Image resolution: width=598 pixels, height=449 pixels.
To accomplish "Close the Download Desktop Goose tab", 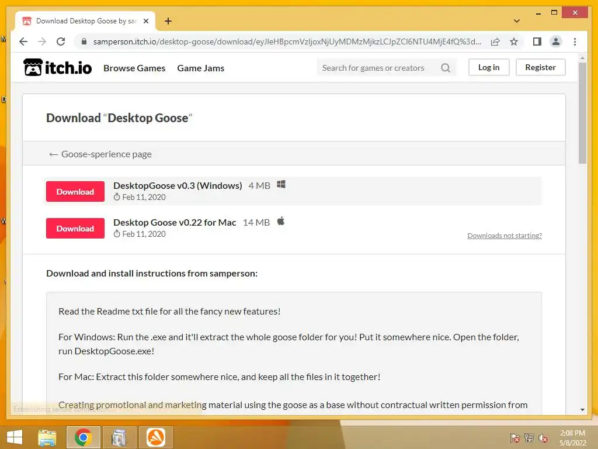I will [145, 21].
